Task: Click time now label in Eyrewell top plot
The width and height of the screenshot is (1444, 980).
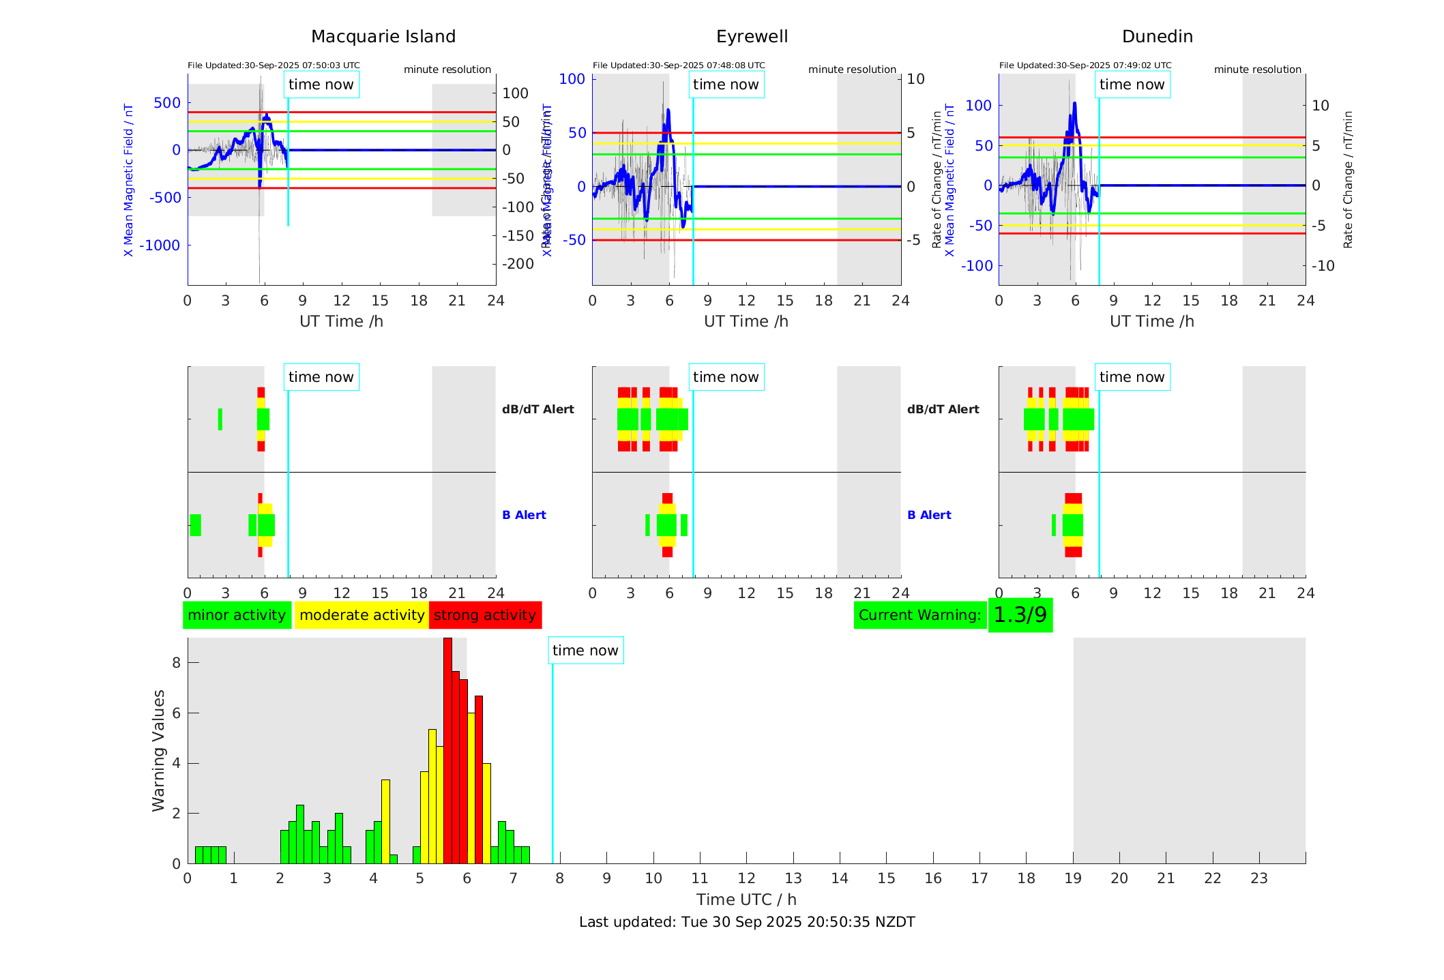Action: coord(726,85)
